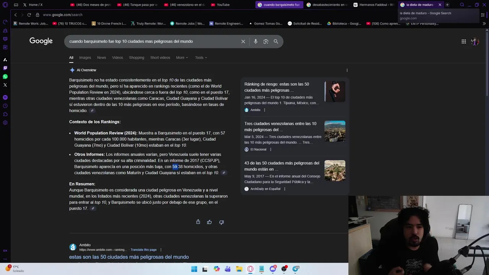Expand the More search filters dropdown
This screenshot has width=489, height=275.
coord(182,58)
